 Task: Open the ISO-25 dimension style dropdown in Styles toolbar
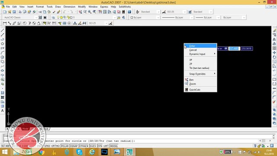click(x=185, y=12)
